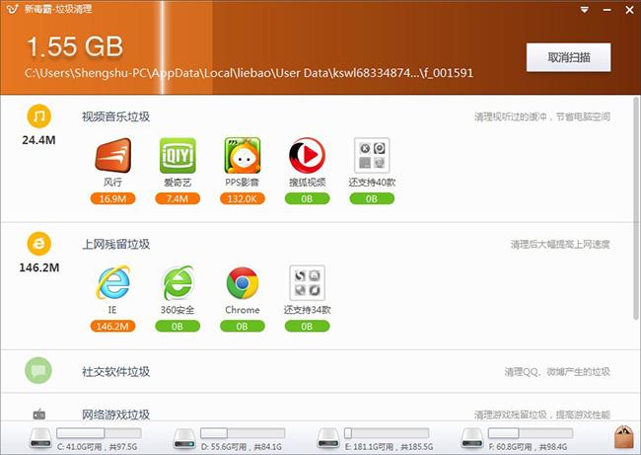The image size is (641, 455).
Task: Click the 146.2M size badge under IE
Action: click(112, 326)
